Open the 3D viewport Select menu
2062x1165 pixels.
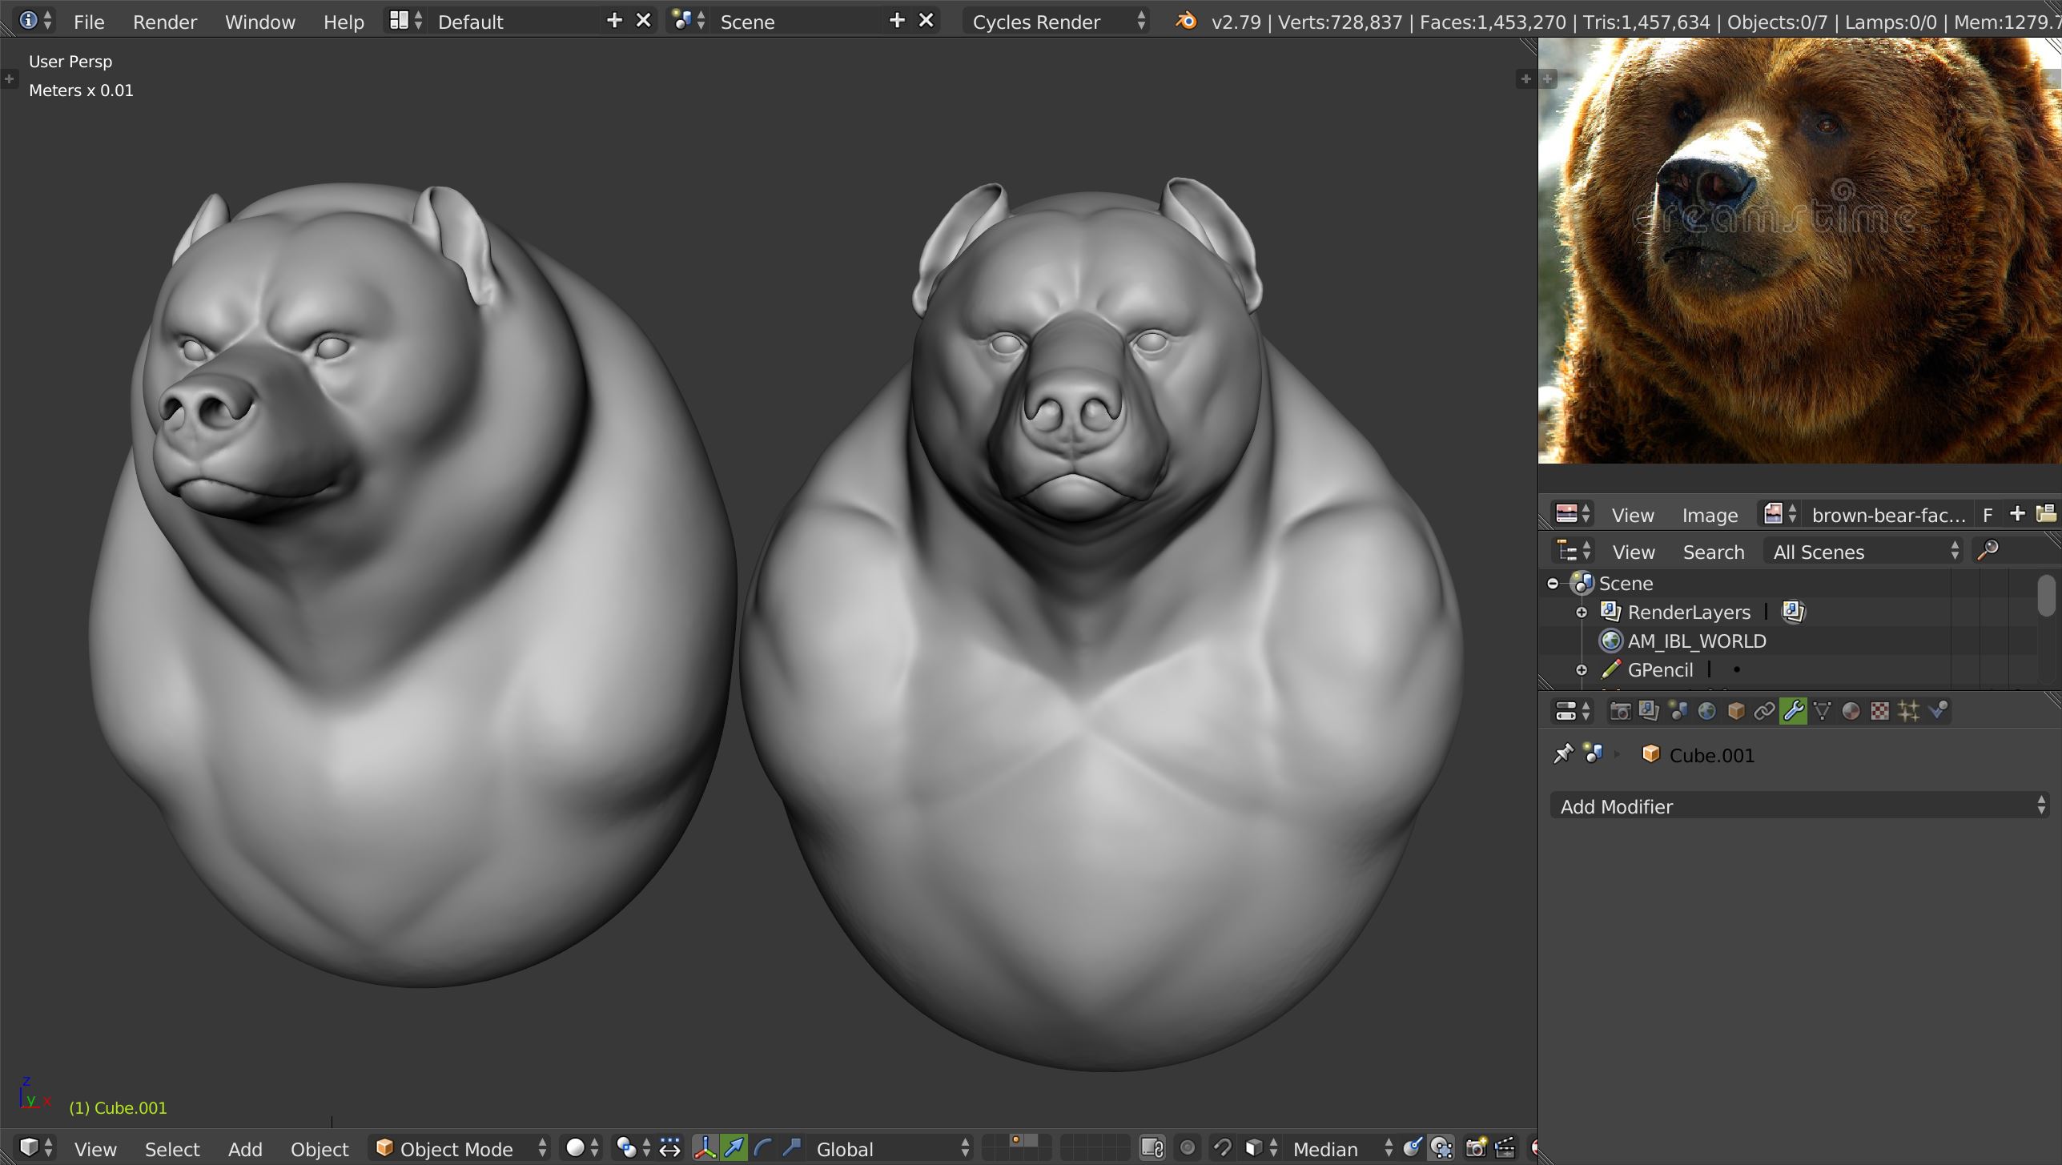tap(172, 1148)
